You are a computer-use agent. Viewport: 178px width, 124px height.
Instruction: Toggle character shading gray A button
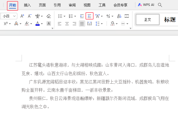(x=49, y=24)
